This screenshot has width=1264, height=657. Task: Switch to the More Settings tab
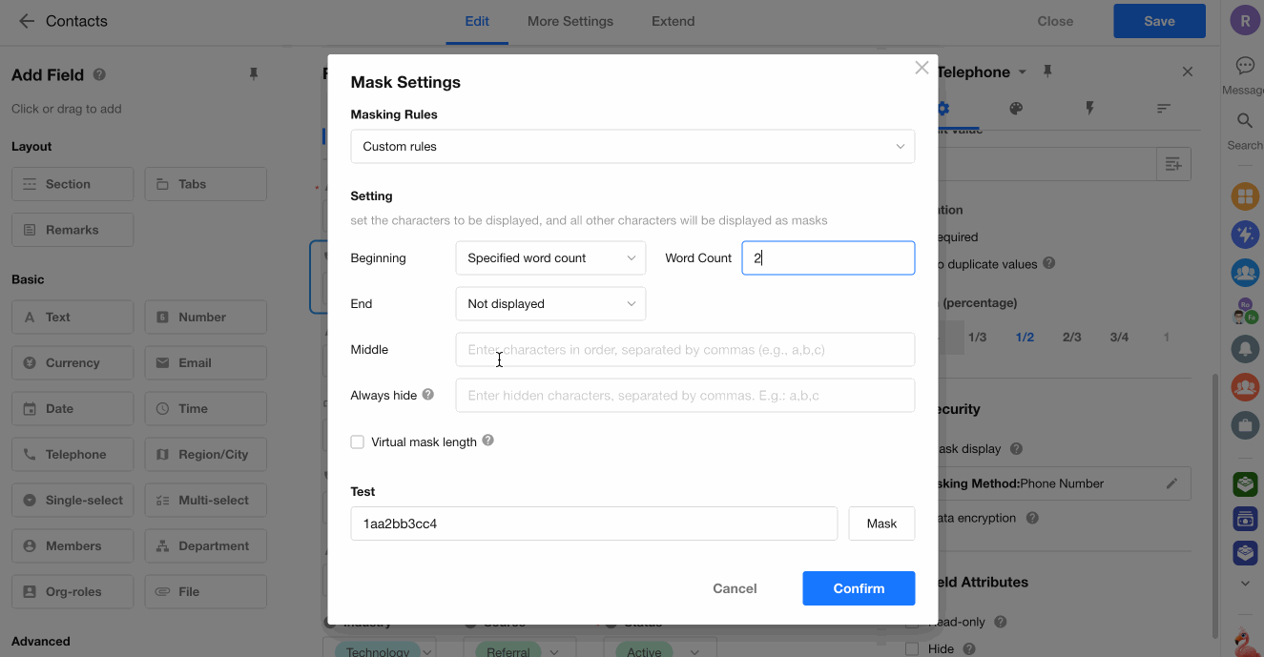click(x=570, y=21)
